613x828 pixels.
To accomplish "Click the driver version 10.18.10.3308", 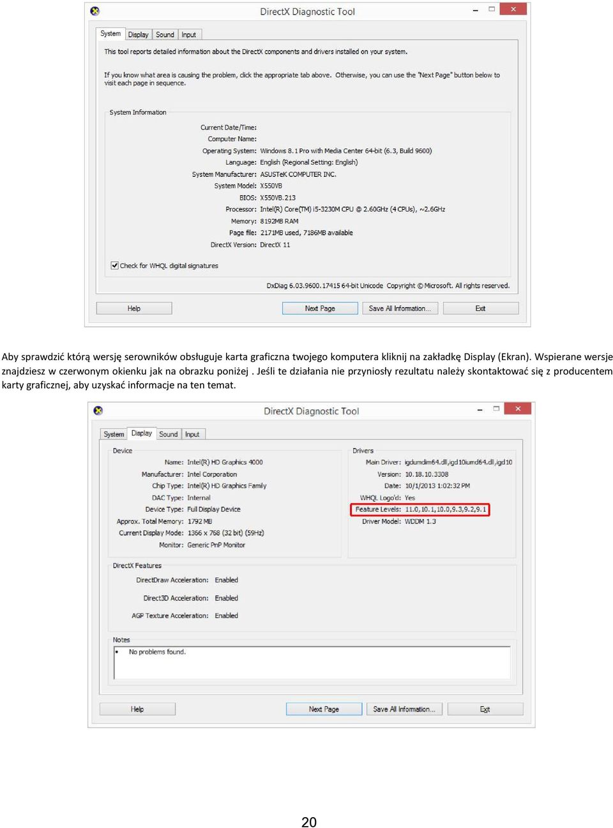I will point(427,474).
